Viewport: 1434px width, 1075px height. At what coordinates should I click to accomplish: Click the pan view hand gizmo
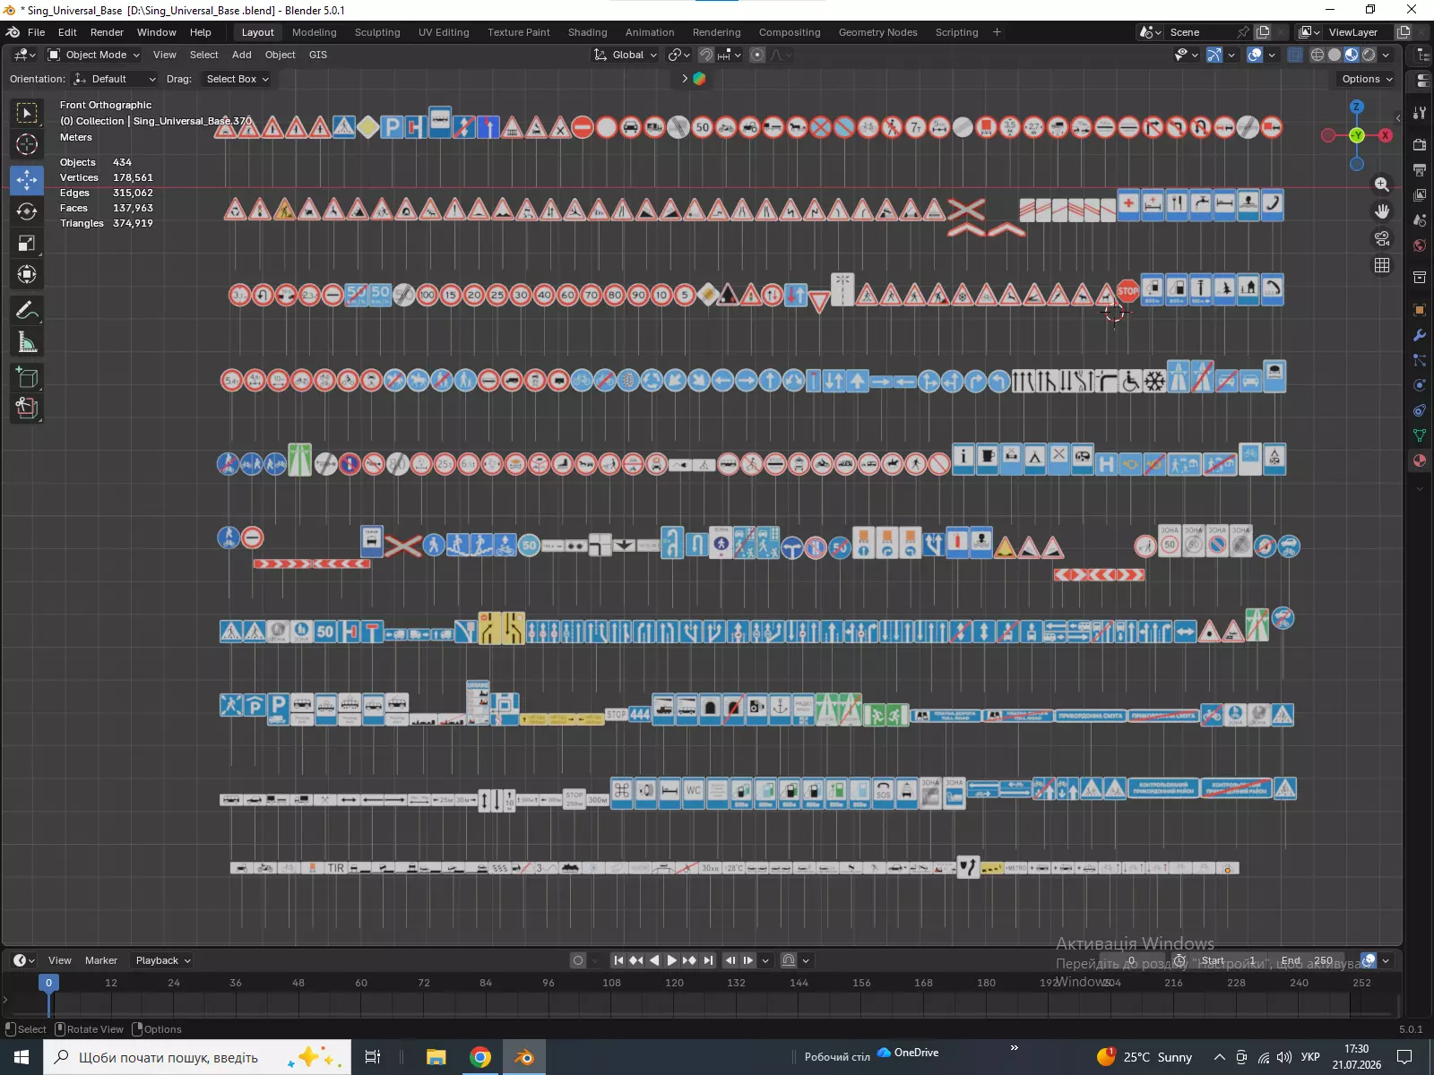[1382, 211]
